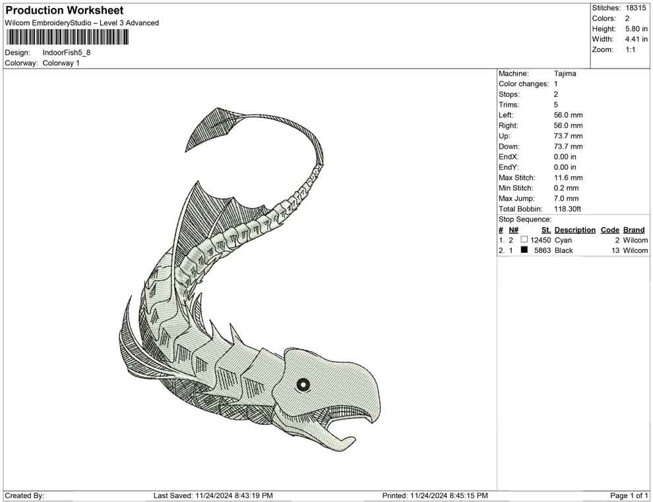Click the Cyan color swatch in stop sequence
Viewport: 653px width, 502px height.
pyautogui.click(x=524, y=240)
